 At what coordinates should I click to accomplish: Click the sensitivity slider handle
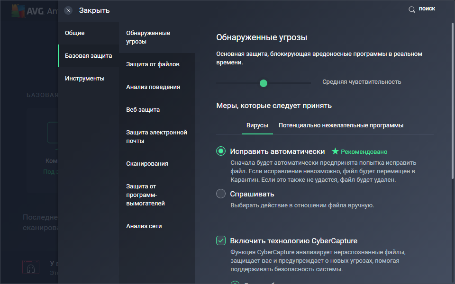pyautogui.click(x=264, y=83)
